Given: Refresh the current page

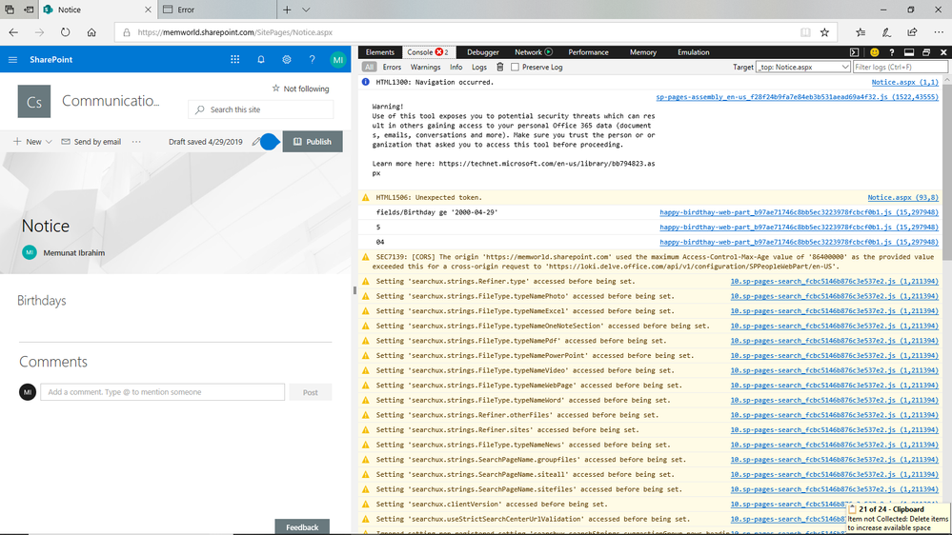Looking at the screenshot, I should (x=65, y=32).
